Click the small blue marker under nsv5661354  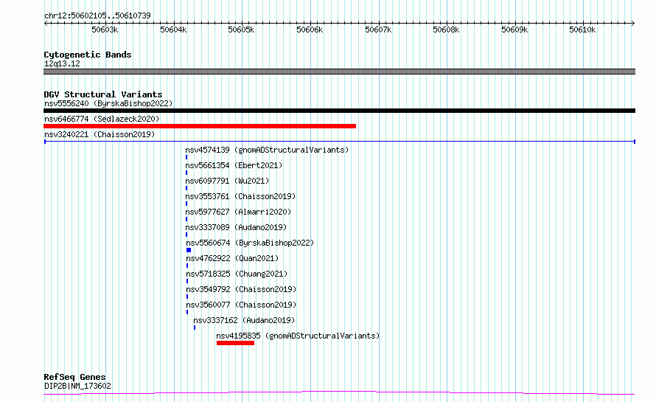click(186, 173)
